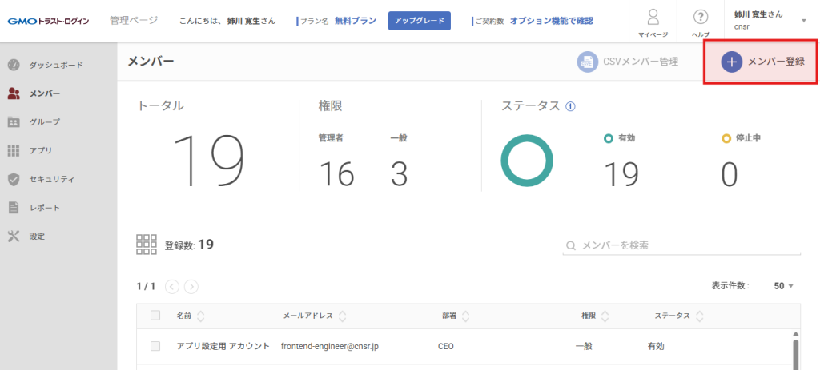Check the box for アプリ設定用 アカウント row

pos(155,347)
